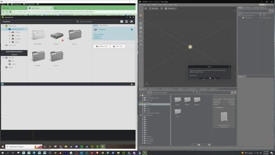The width and height of the screenshot is (275, 155).
Task: Expand the Users folder in Navigator tree
Action: point(9,42)
